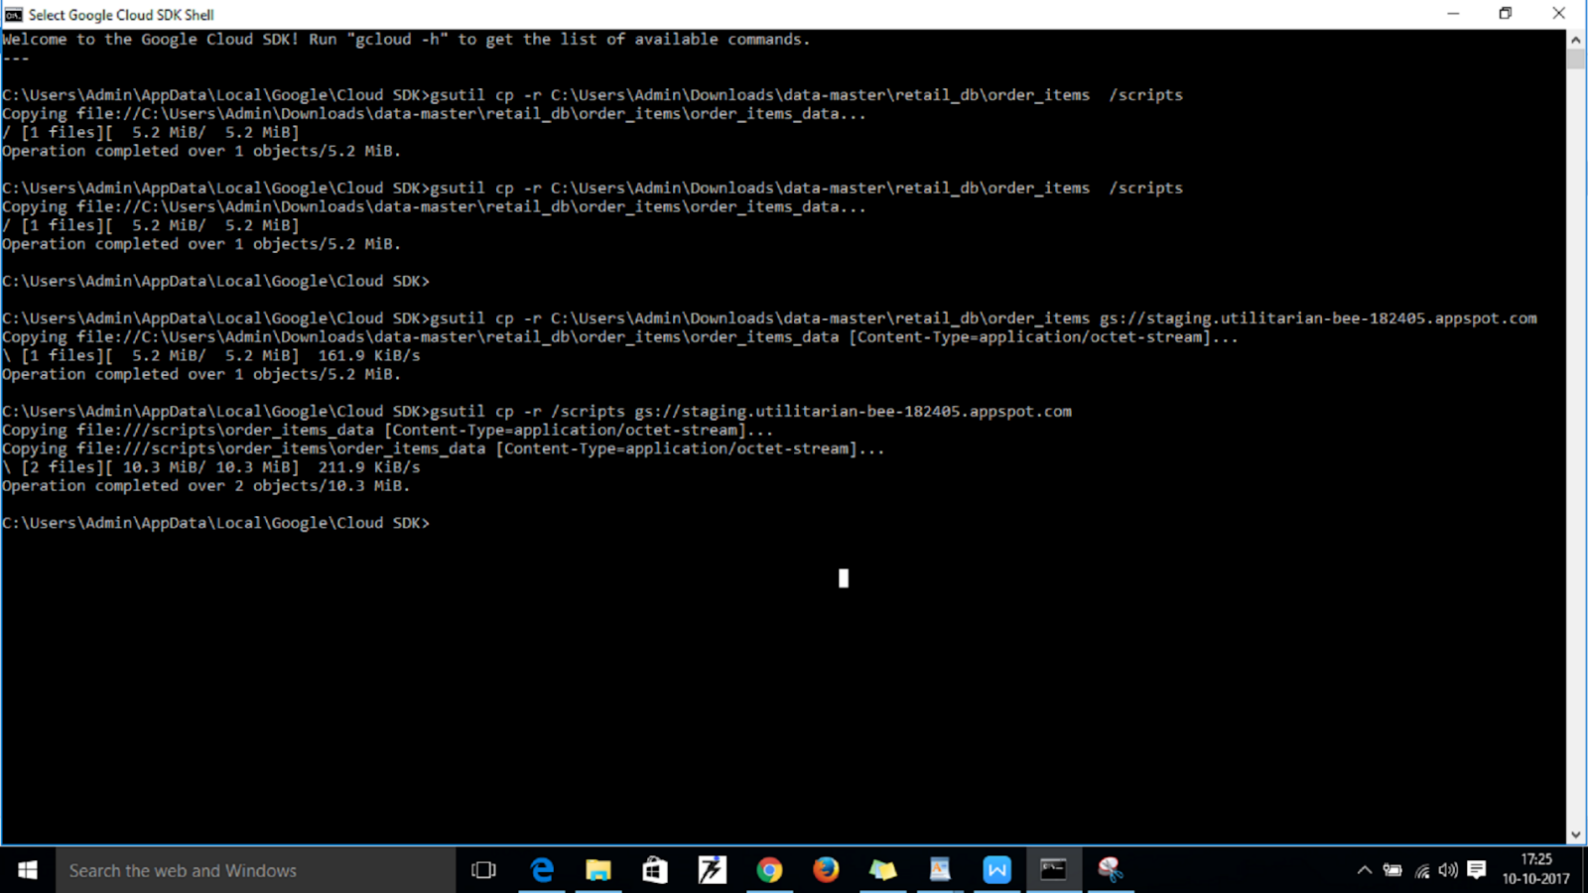Select the active Command Prompt taskbar icon
Image resolution: width=1588 pixels, height=893 pixels.
1053,870
